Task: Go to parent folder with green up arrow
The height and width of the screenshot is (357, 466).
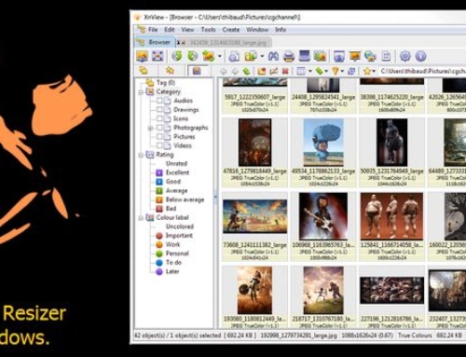Action: (x=246, y=71)
